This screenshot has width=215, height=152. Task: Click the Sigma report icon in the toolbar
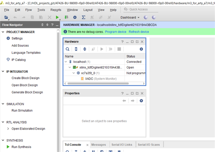(84, 17)
